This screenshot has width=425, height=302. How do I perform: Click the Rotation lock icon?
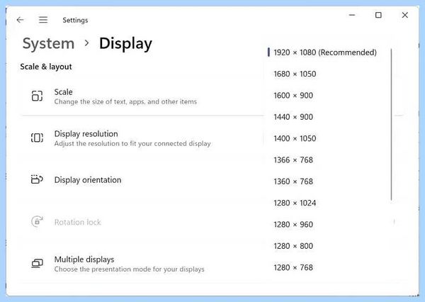click(x=37, y=221)
